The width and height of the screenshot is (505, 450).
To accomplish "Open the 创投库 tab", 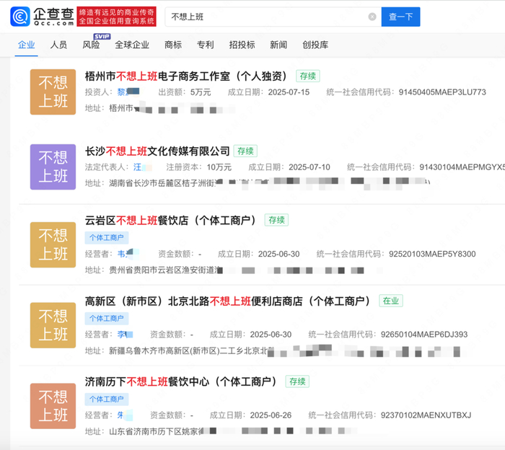I will pyautogui.click(x=315, y=45).
